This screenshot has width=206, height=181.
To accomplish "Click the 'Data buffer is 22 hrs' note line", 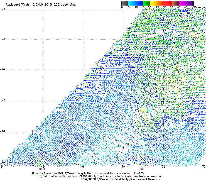I will pos(101,176).
